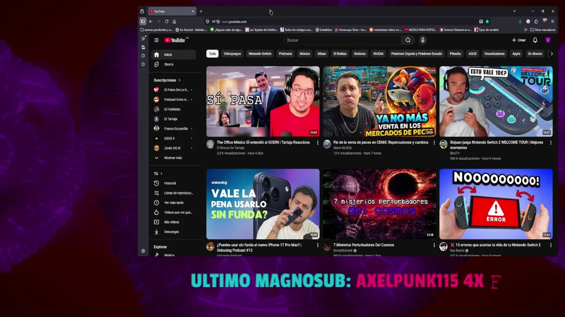Show more bookmarks with double chevron
Viewport: 565px width, 317px height.
pos(525,30)
